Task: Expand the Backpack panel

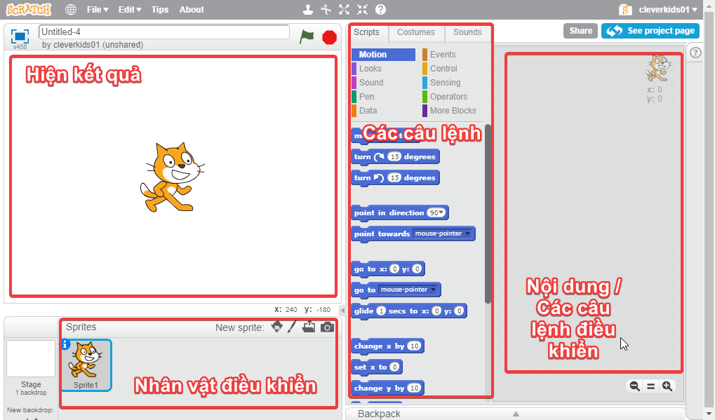Action: (516, 414)
